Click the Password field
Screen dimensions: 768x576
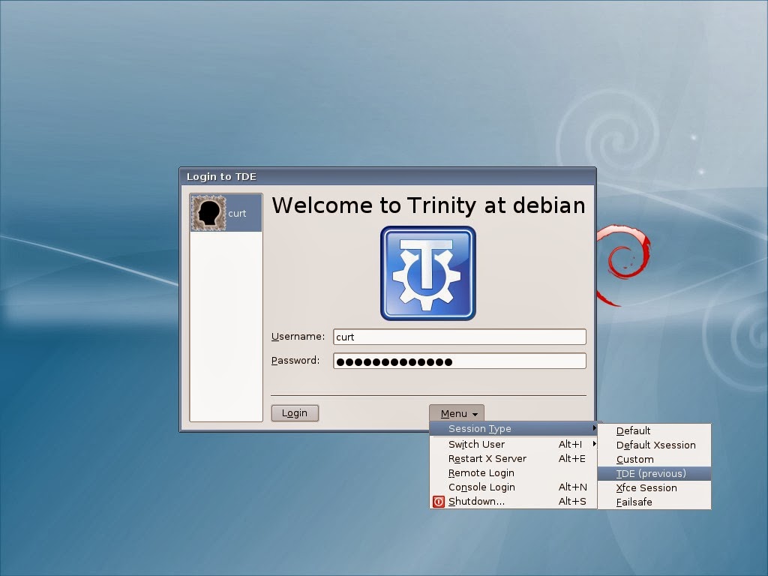coord(459,360)
